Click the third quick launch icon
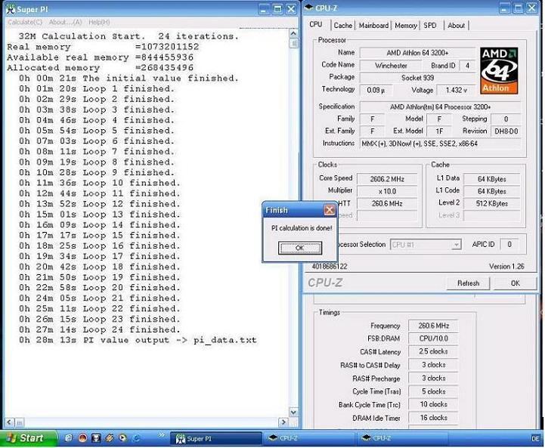Viewport: 545px width, 448px height. (x=96, y=438)
